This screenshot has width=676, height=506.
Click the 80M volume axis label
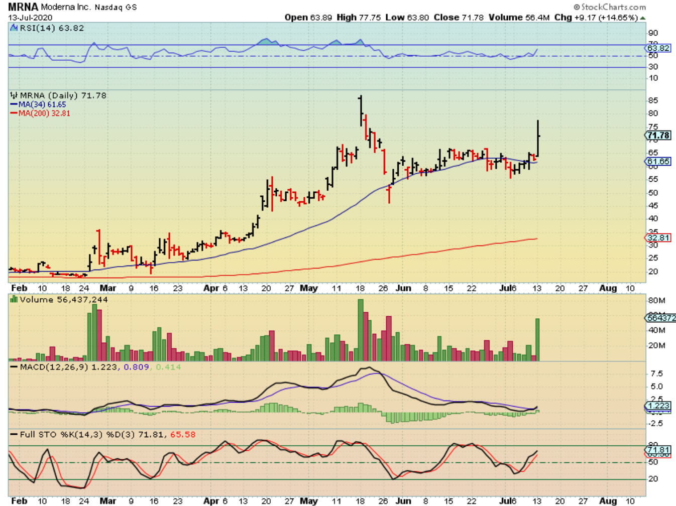pyautogui.click(x=657, y=301)
